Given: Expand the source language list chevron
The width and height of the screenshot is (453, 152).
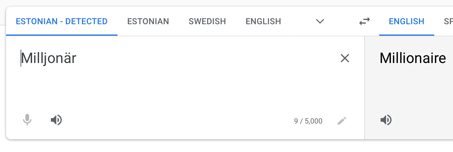Looking at the screenshot, I should pos(320,21).
